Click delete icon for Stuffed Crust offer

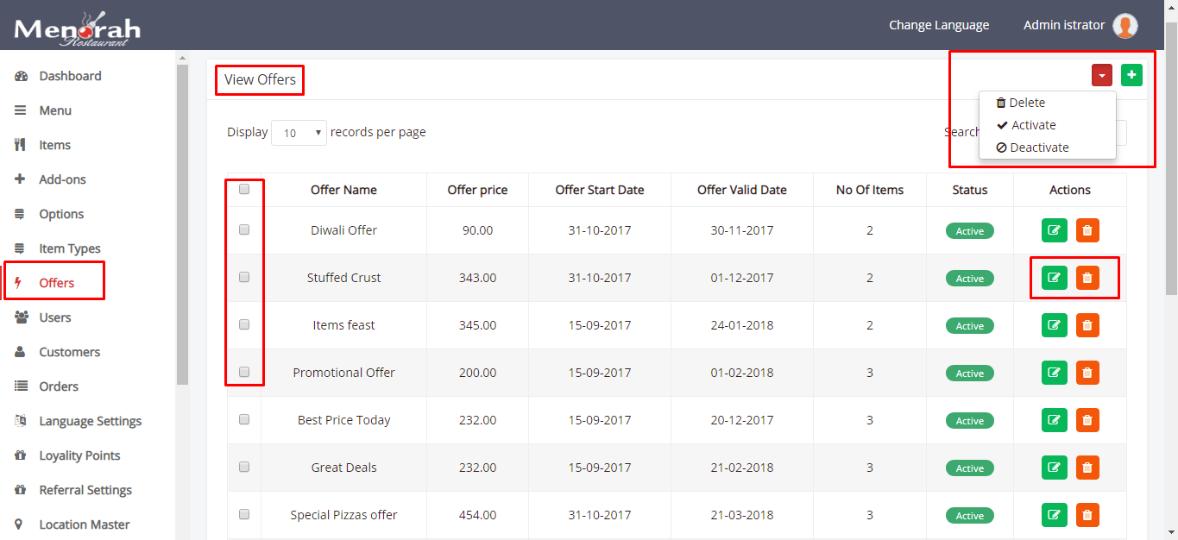click(x=1087, y=278)
